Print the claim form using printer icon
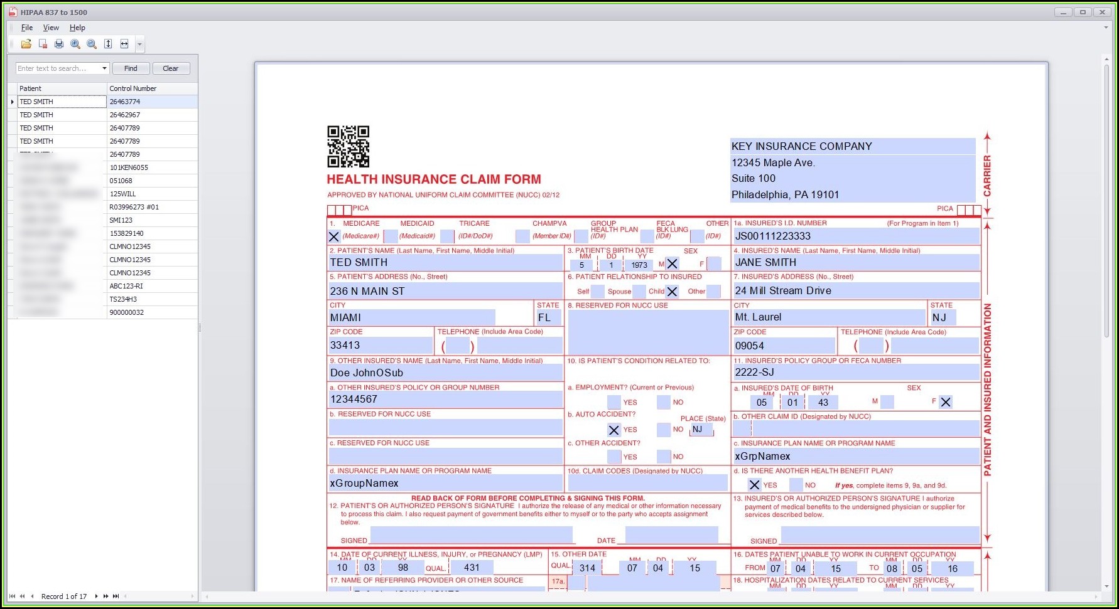 click(59, 44)
